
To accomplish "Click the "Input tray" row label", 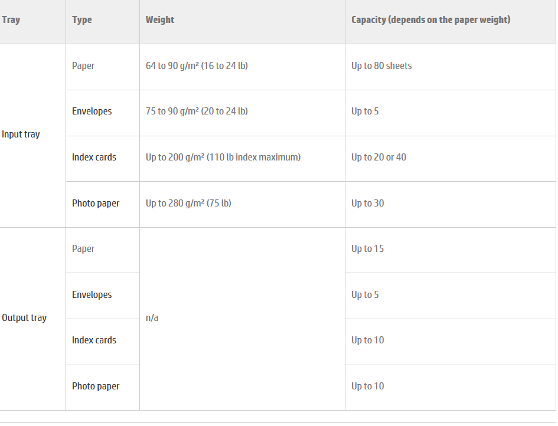I will 21,135.
